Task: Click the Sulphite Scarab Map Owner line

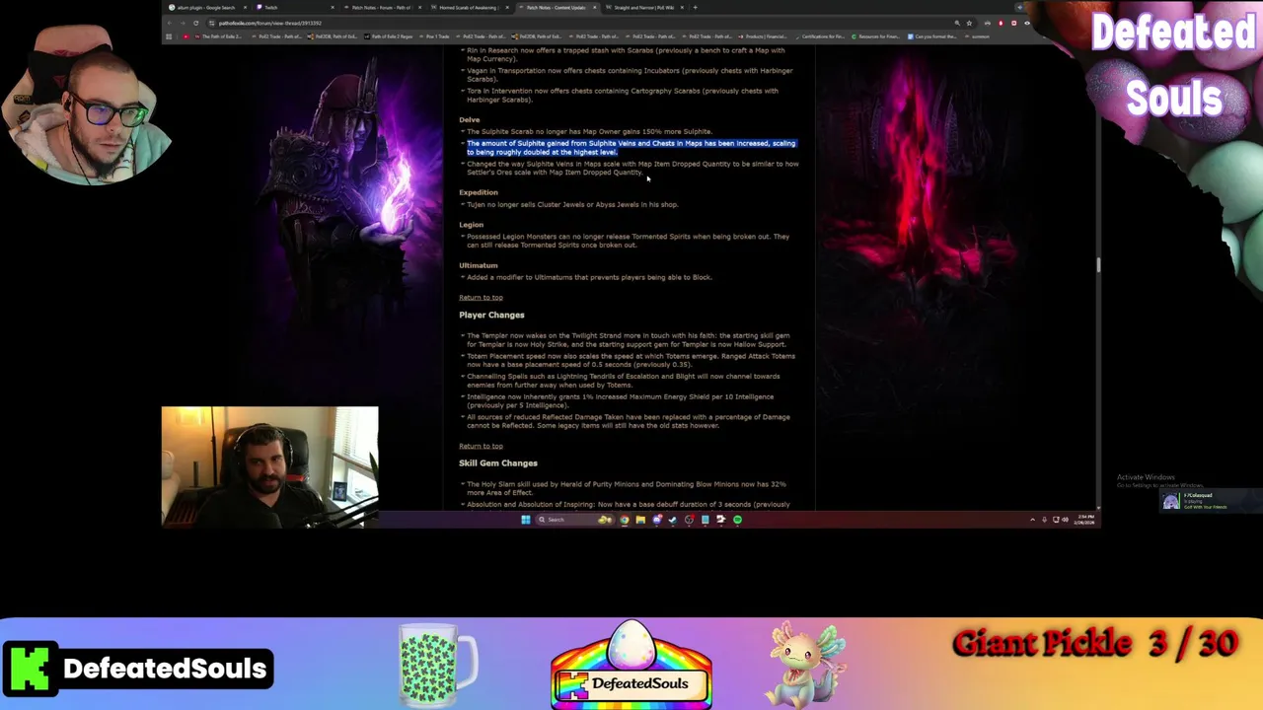Action: coord(589,131)
